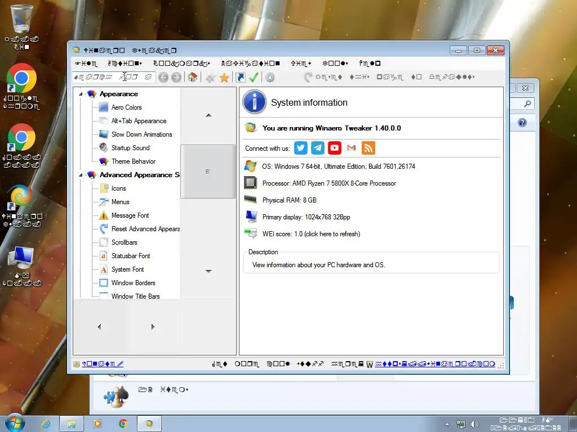Open the Navigation menu
The image size is (577, 432).
[x=251, y=64]
